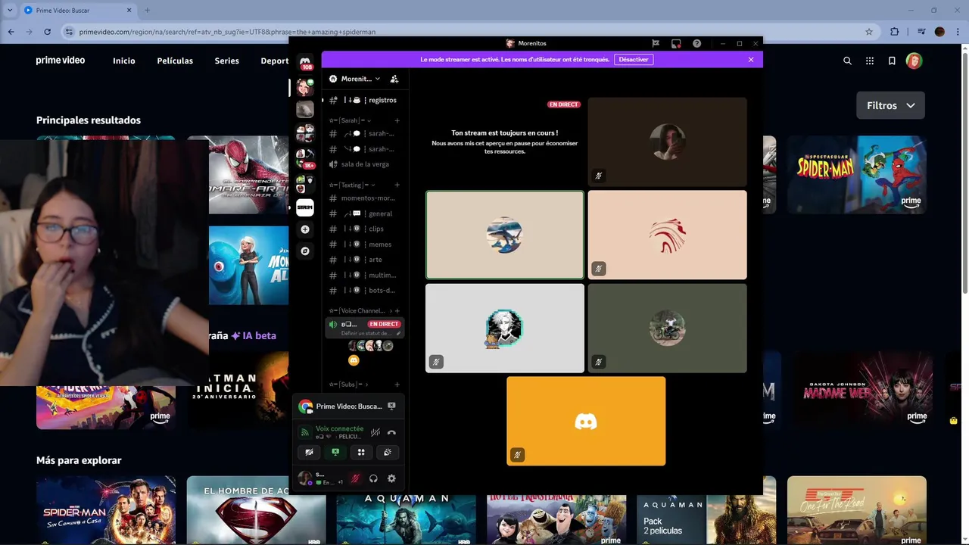Open Chrome extensions puzzle icon
The image size is (969, 545).
click(x=895, y=32)
